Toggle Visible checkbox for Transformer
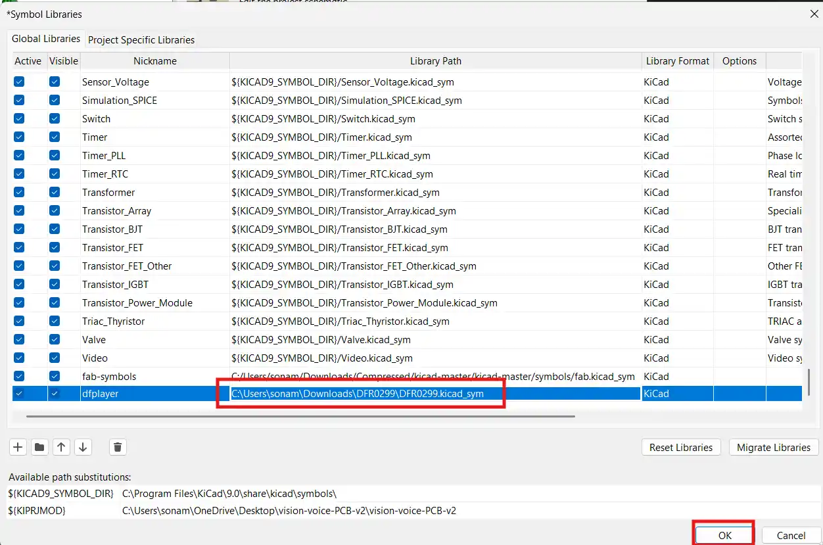The width and height of the screenshot is (823, 545). [55, 193]
